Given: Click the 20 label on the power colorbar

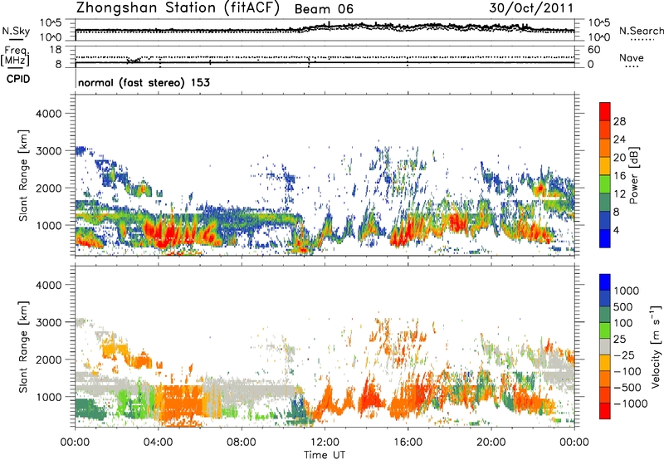Looking at the screenshot, I should point(619,158).
